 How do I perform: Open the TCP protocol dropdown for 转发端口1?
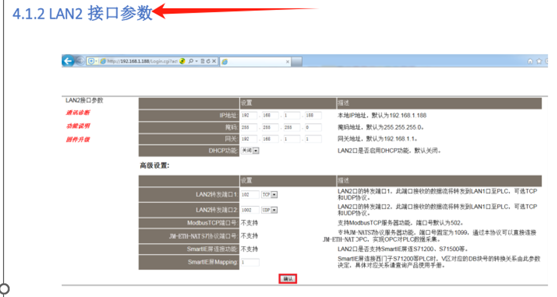269,195
